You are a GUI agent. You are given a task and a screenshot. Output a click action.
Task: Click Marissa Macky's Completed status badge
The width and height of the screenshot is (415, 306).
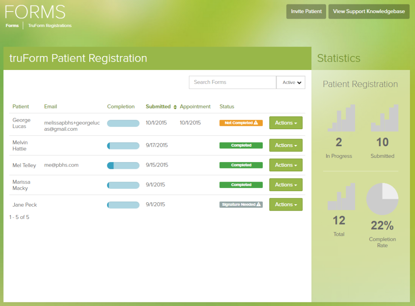click(x=241, y=185)
